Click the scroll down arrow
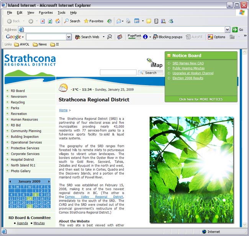This screenshot has width=249, height=236. [244, 224]
